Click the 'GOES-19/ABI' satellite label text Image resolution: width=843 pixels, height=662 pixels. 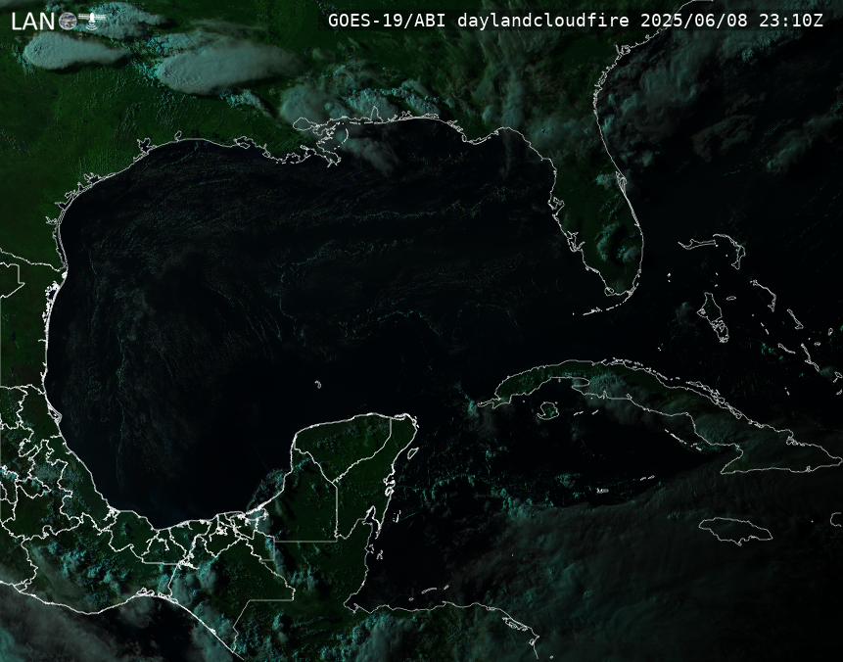[387, 21]
